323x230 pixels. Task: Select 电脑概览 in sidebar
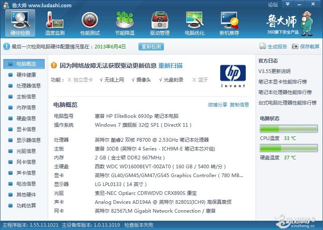24,64
